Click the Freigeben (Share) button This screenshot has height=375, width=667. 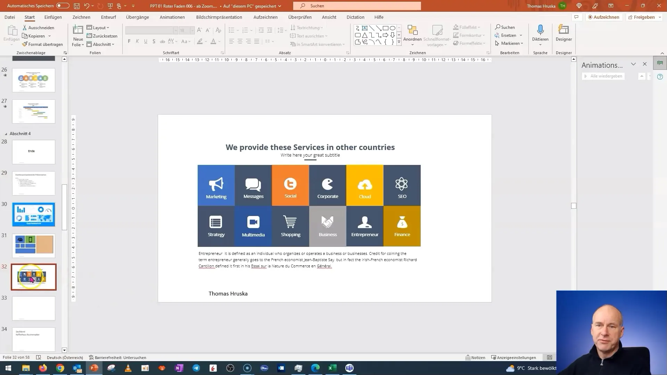point(644,17)
